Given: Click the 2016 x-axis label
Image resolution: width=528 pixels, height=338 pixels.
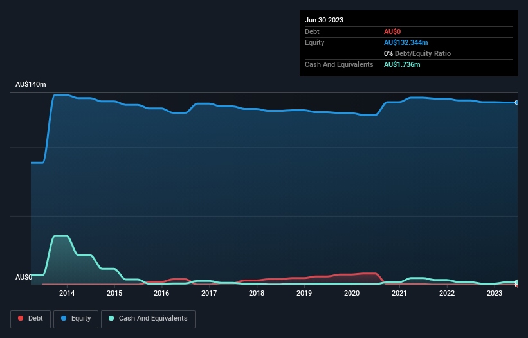Looking at the screenshot, I should tap(161, 293).
